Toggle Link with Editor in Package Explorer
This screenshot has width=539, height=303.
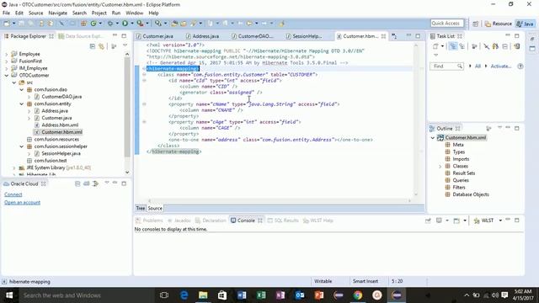click(x=101, y=46)
